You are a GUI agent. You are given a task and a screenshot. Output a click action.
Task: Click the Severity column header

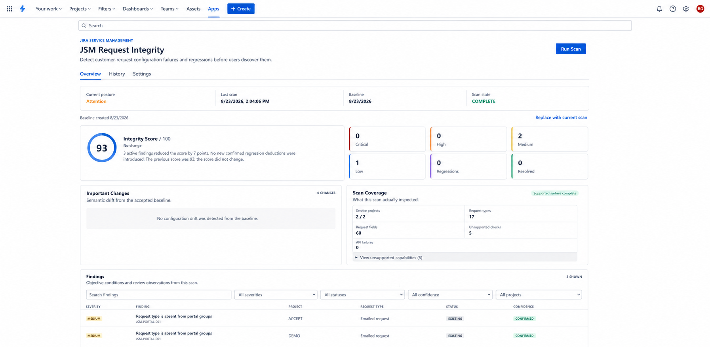coord(93,307)
